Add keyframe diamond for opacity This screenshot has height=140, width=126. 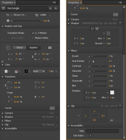[x=11, y=21]
